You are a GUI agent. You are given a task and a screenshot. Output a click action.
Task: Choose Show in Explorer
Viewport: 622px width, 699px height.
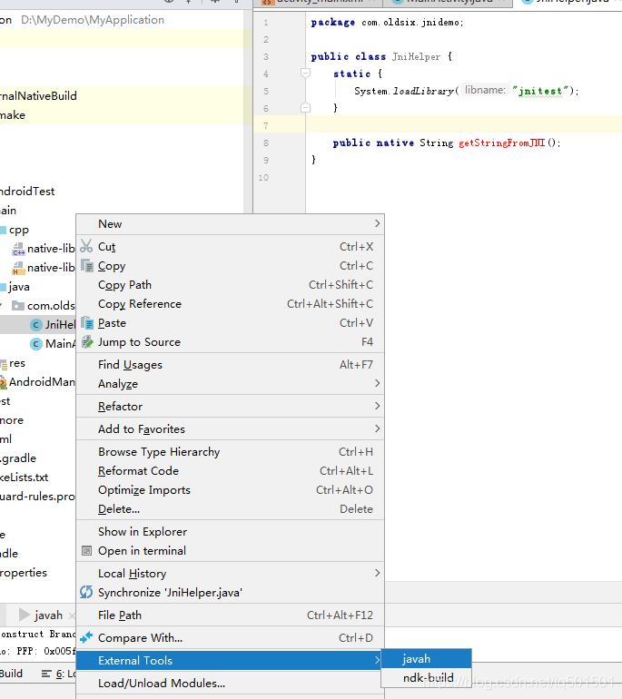[x=230, y=531]
